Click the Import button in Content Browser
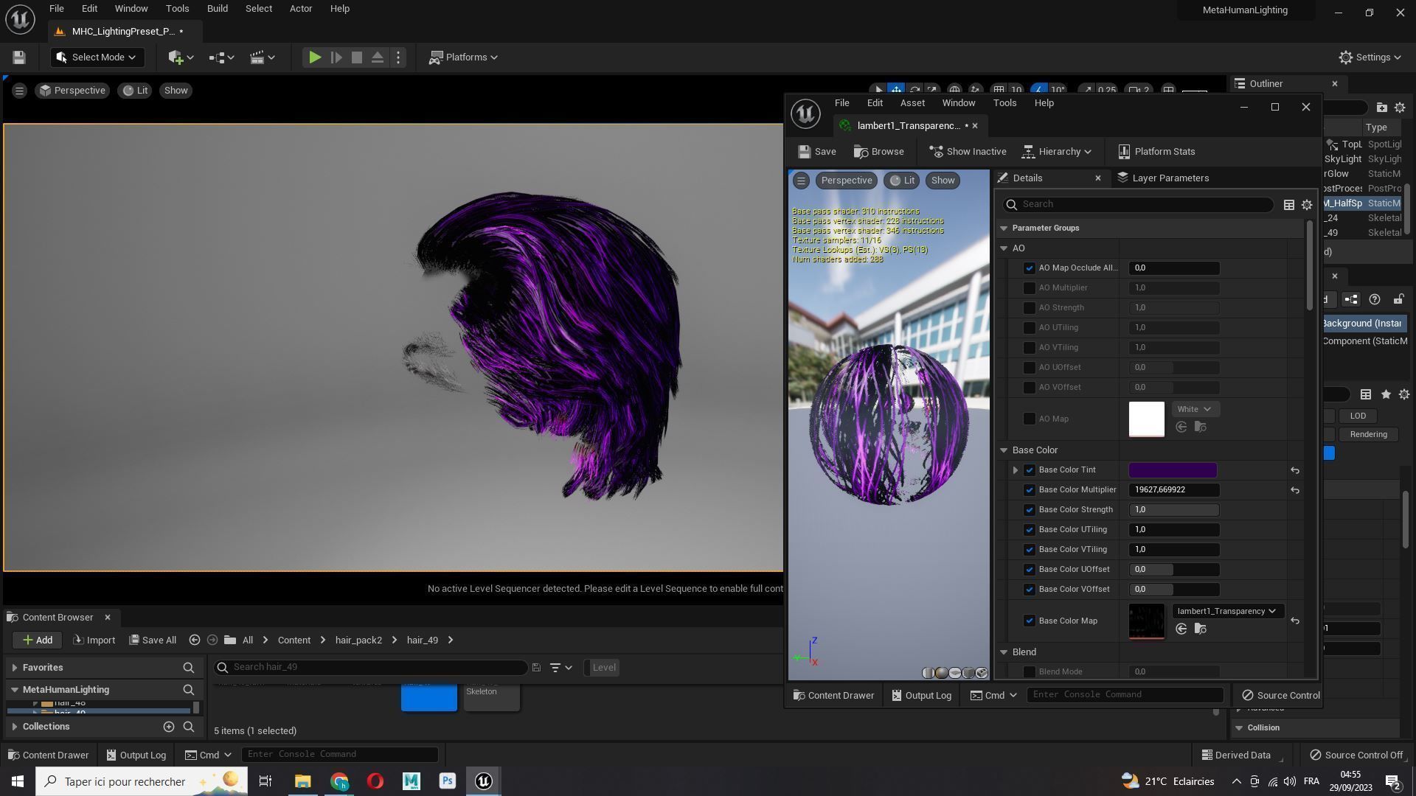 click(x=94, y=640)
